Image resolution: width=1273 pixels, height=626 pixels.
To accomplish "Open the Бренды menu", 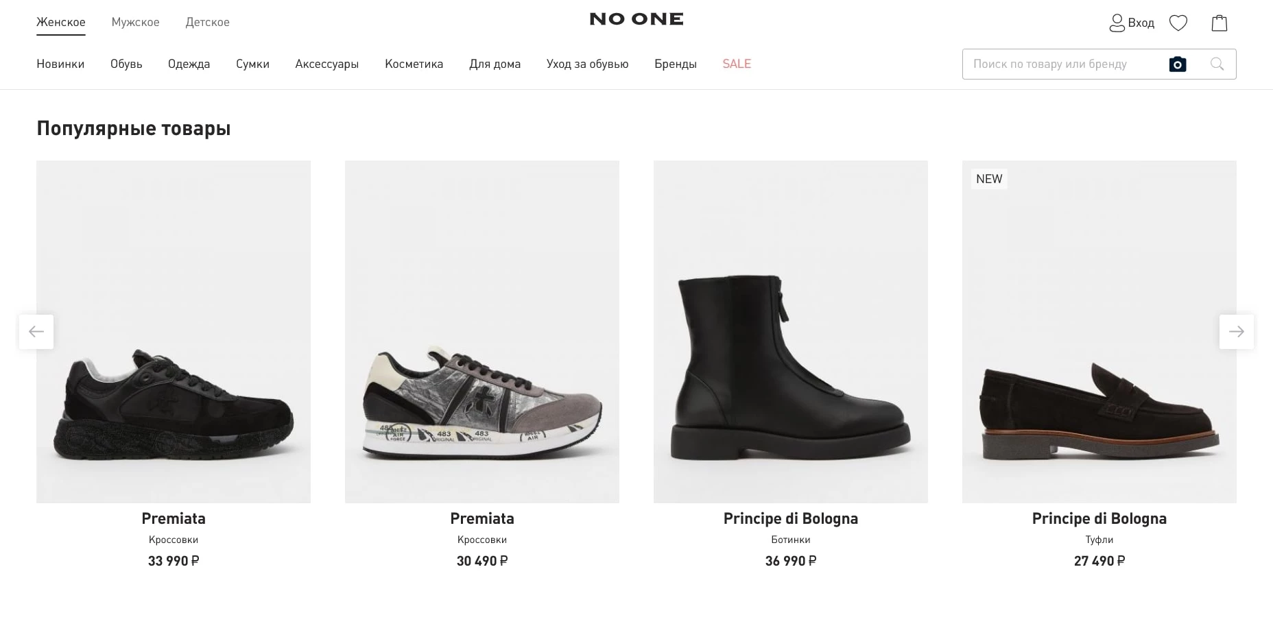I will point(675,64).
